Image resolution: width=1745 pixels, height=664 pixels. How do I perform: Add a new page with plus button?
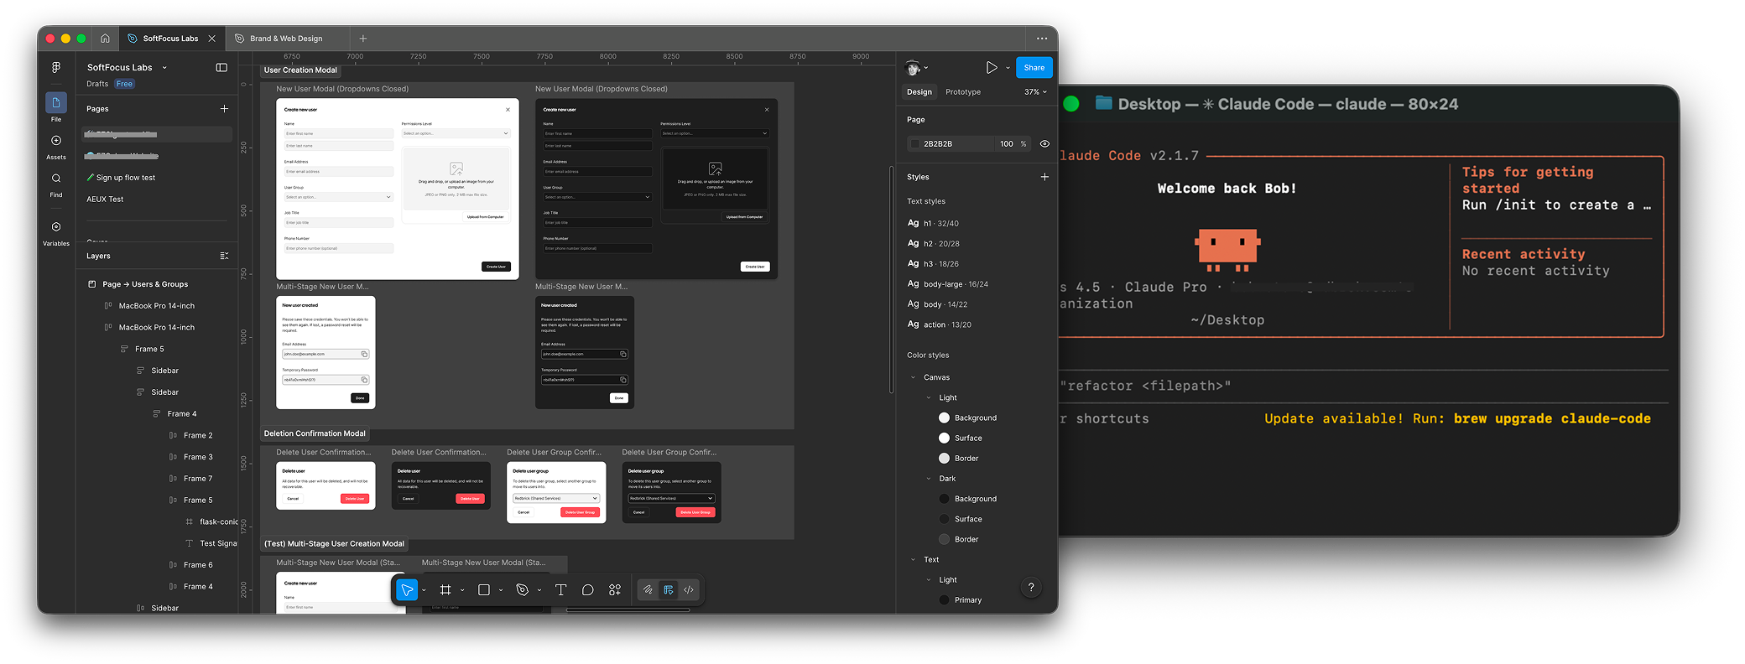click(224, 109)
